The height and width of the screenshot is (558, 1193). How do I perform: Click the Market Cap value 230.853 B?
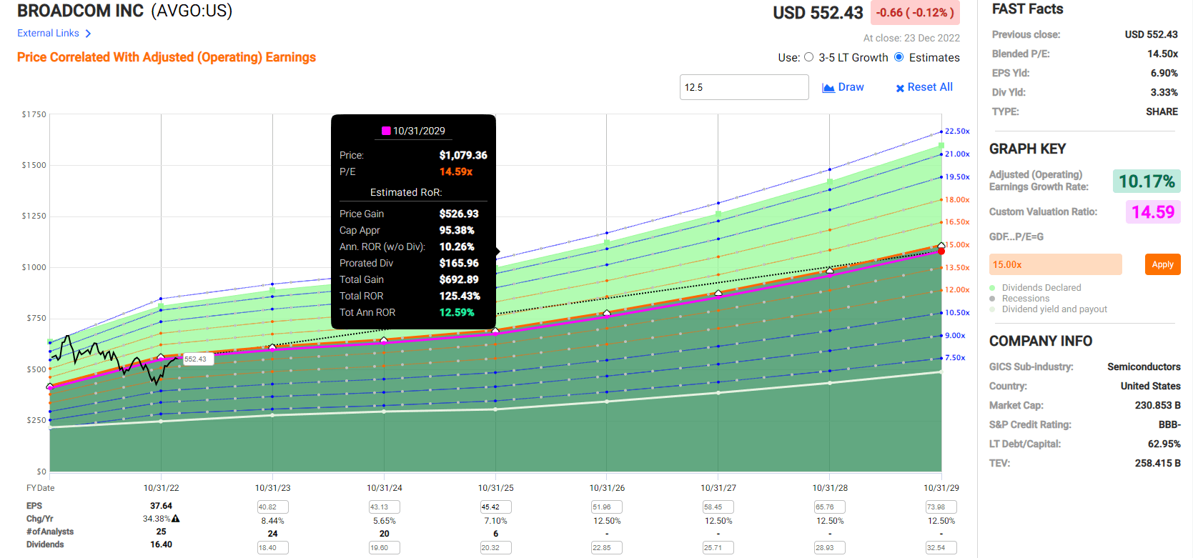1157,405
